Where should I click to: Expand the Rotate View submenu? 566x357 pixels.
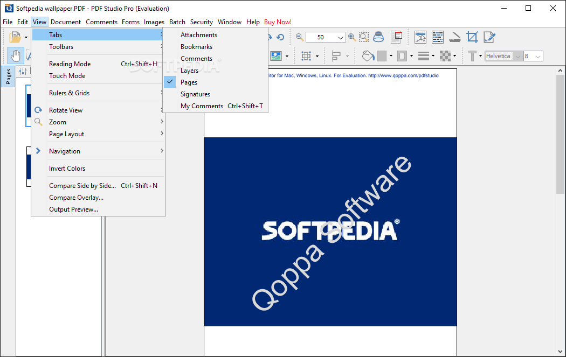click(99, 110)
